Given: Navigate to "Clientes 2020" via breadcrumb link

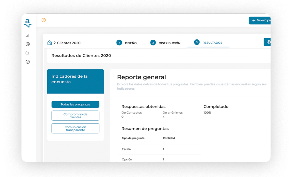Looking at the screenshot, I should (69, 43).
